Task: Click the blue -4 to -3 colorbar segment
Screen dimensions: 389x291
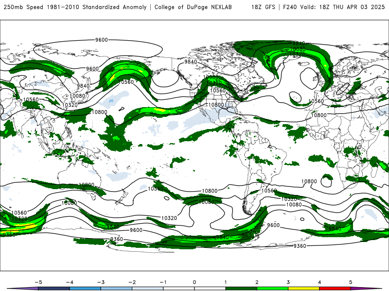Action: [x=85, y=289]
